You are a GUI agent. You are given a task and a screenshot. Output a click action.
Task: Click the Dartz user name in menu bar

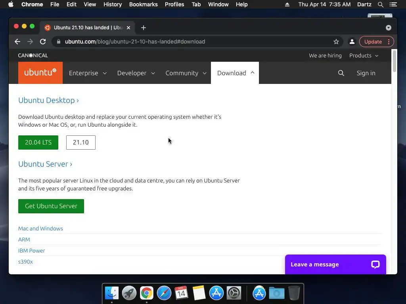point(364,4)
